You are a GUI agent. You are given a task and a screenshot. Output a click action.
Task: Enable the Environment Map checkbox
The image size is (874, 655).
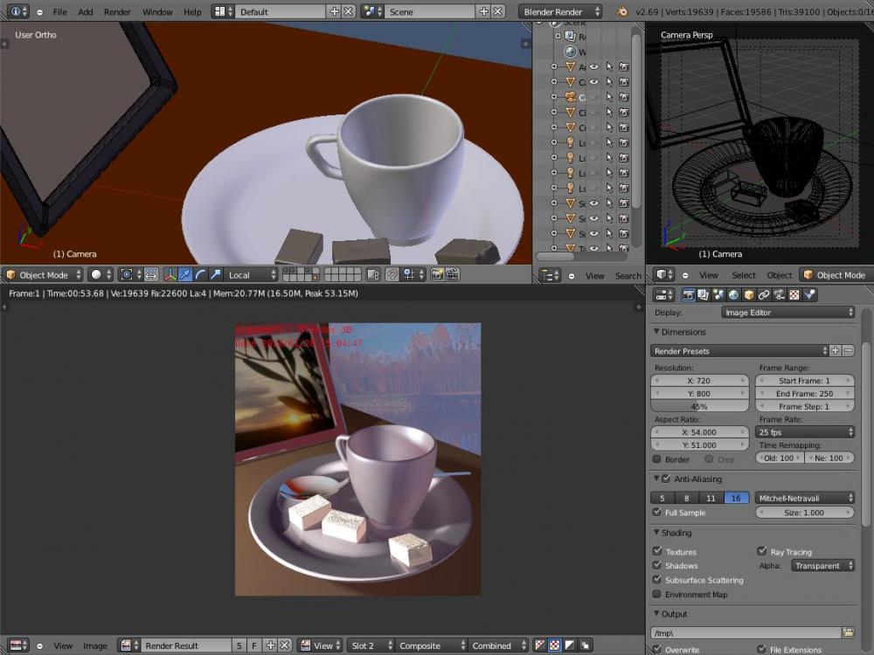(x=657, y=594)
